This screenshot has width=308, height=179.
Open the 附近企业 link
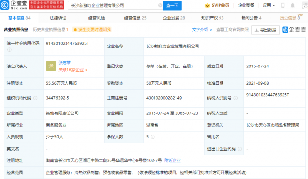pos(173,161)
